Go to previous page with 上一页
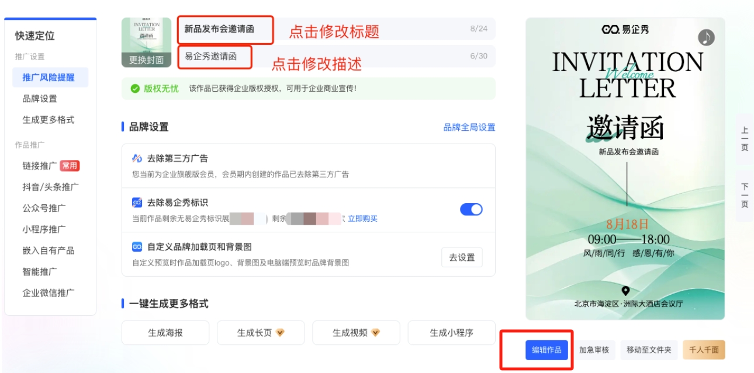The height and width of the screenshot is (373, 754). coord(745,139)
